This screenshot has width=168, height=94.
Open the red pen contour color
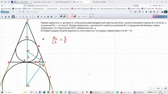(74, 17)
